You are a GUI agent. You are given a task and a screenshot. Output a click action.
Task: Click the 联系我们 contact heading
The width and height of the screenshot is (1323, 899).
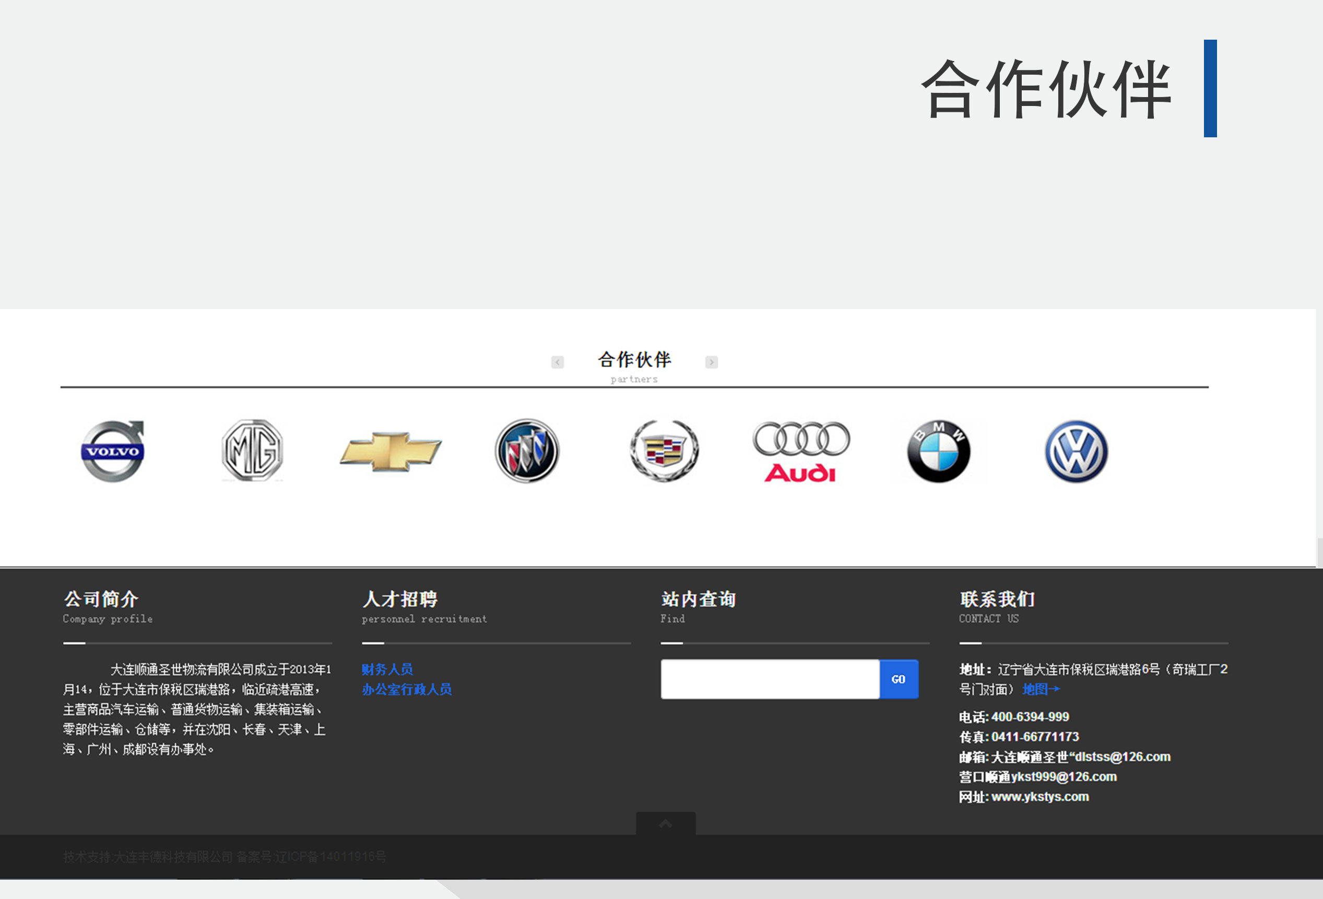[997, 599]
